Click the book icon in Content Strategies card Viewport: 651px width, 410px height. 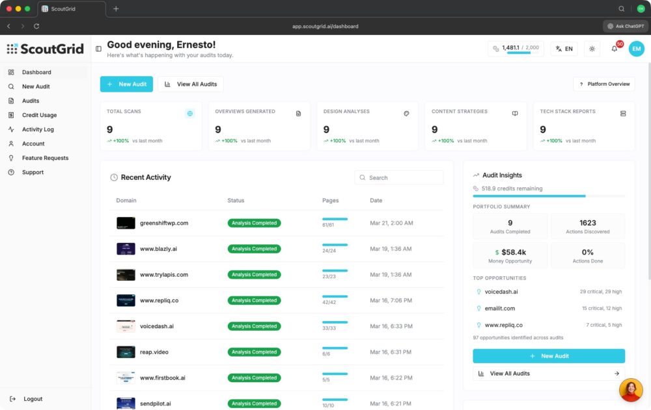[515, 113]
